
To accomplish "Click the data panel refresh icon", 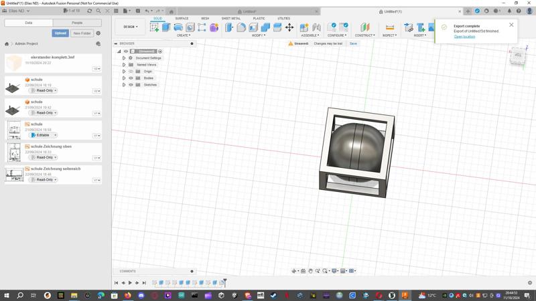I will tap(89, 11).
